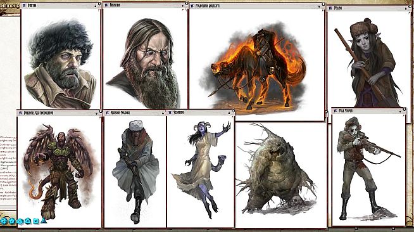Click the link icon of the blue horned woman window

coord(170,113)
